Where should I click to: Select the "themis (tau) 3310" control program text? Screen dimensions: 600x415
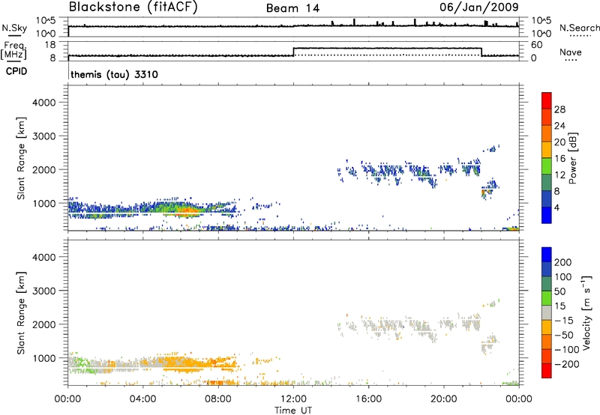[114, 74]
